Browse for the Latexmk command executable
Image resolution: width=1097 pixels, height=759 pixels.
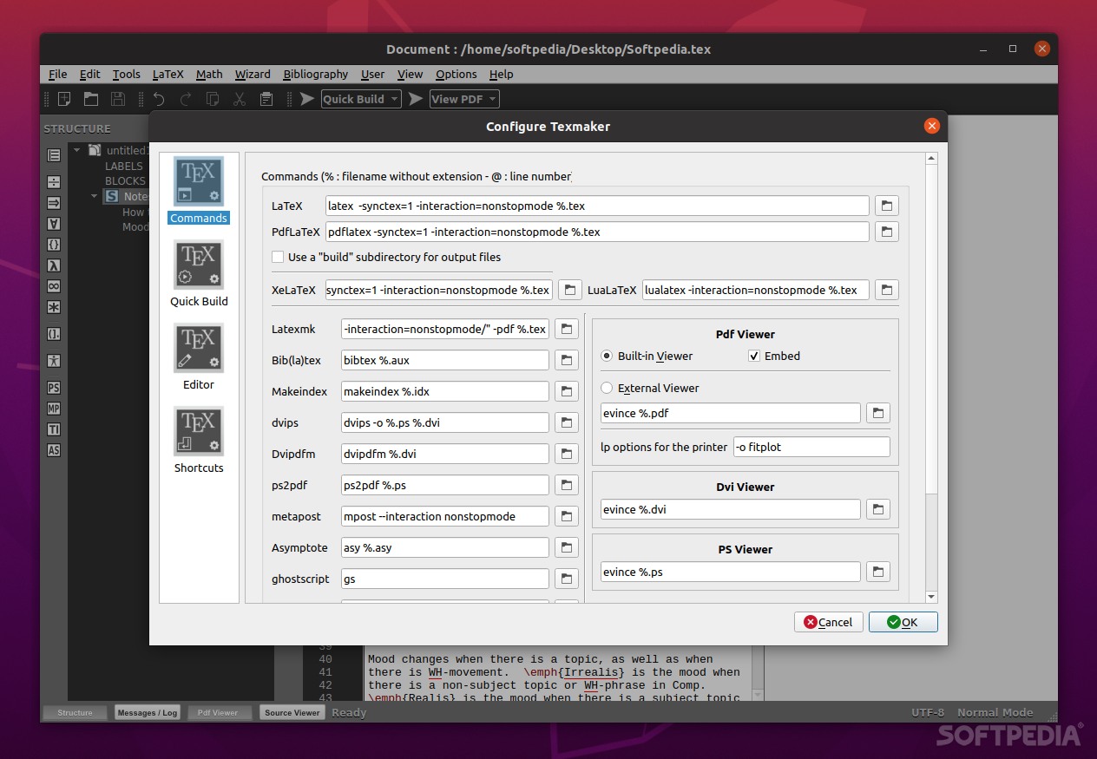(x=566, y=329)
